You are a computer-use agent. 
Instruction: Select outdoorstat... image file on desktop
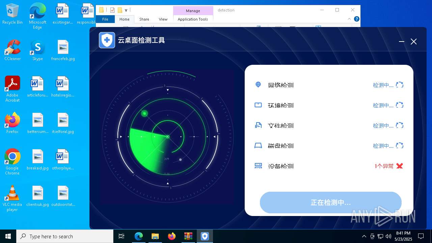[x=63, y=196]
